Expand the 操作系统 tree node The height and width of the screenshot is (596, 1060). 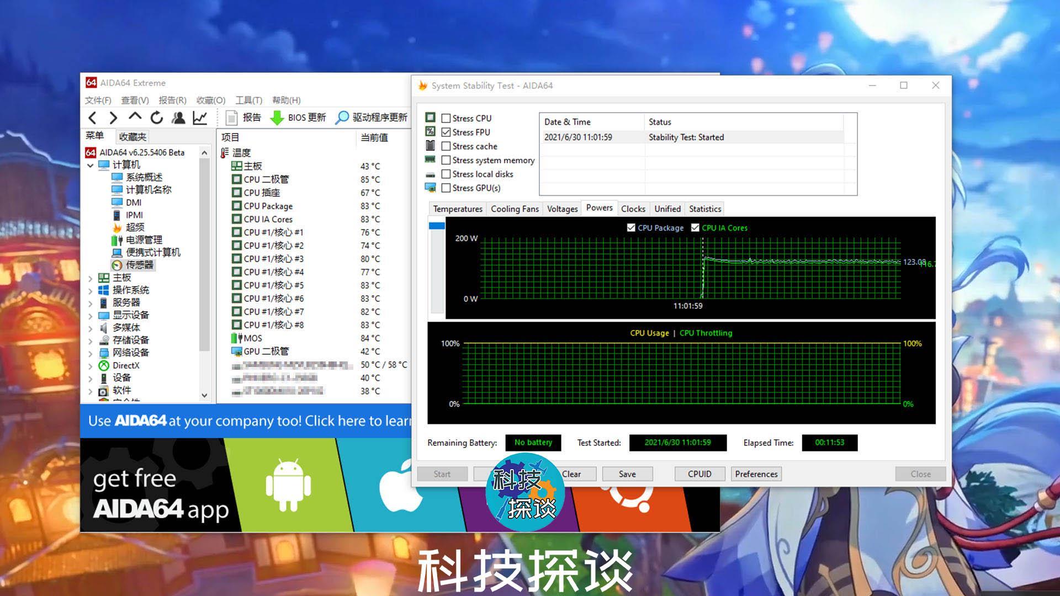91,291
